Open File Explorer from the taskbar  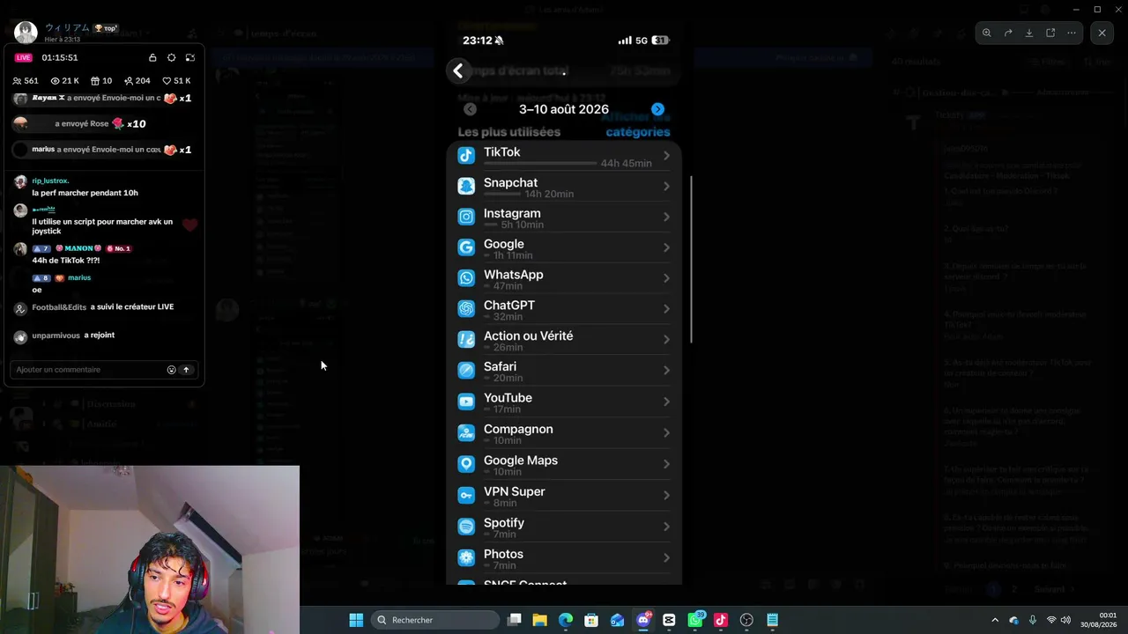click(540, 620)
